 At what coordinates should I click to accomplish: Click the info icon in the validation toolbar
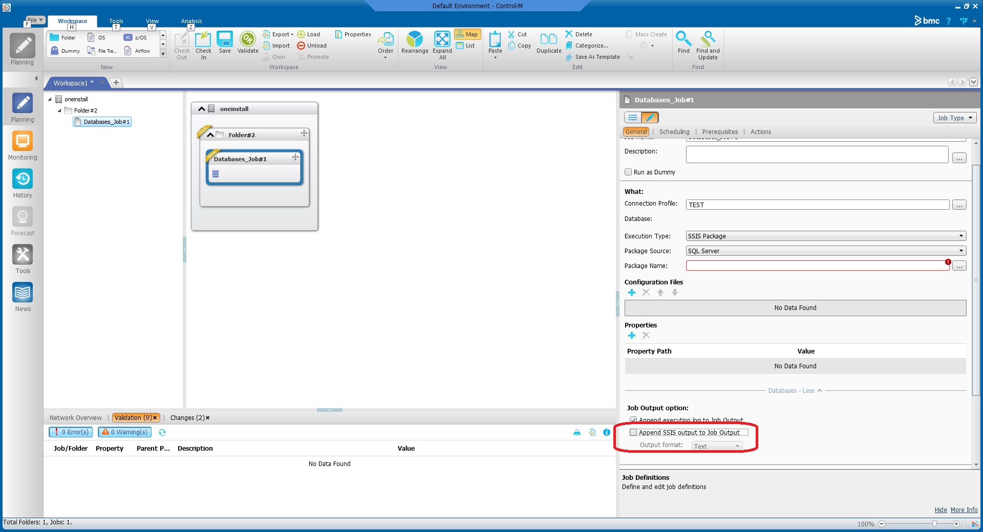[x=607, y=432]
